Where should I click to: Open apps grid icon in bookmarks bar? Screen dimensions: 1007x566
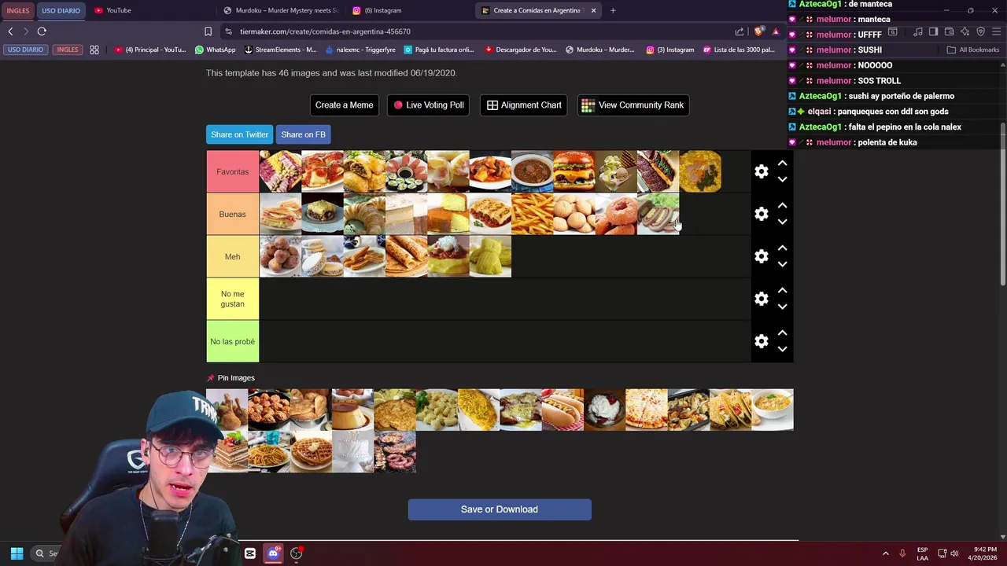coord(94,50)
